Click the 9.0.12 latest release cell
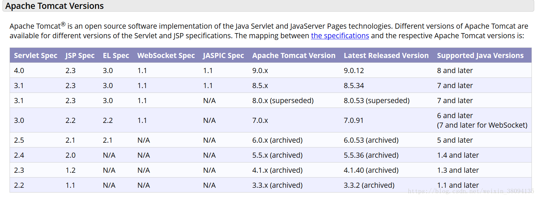538x198 pixels. (x=354, y=71)
